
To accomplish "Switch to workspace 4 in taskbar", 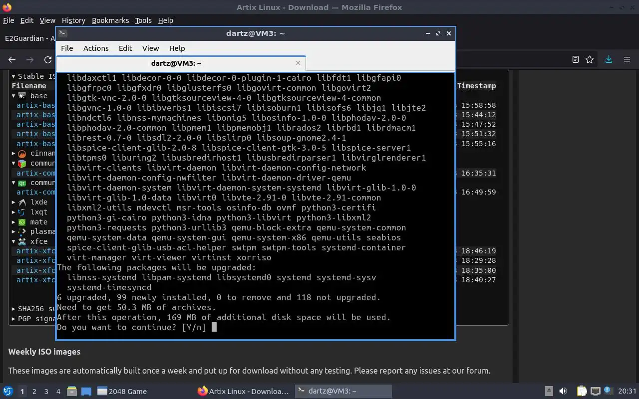I will (x=58, y=392).
